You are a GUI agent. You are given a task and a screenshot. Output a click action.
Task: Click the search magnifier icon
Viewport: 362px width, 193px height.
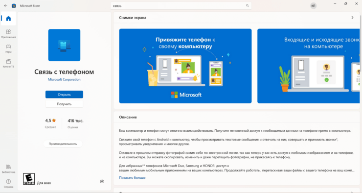coord(247,5)
